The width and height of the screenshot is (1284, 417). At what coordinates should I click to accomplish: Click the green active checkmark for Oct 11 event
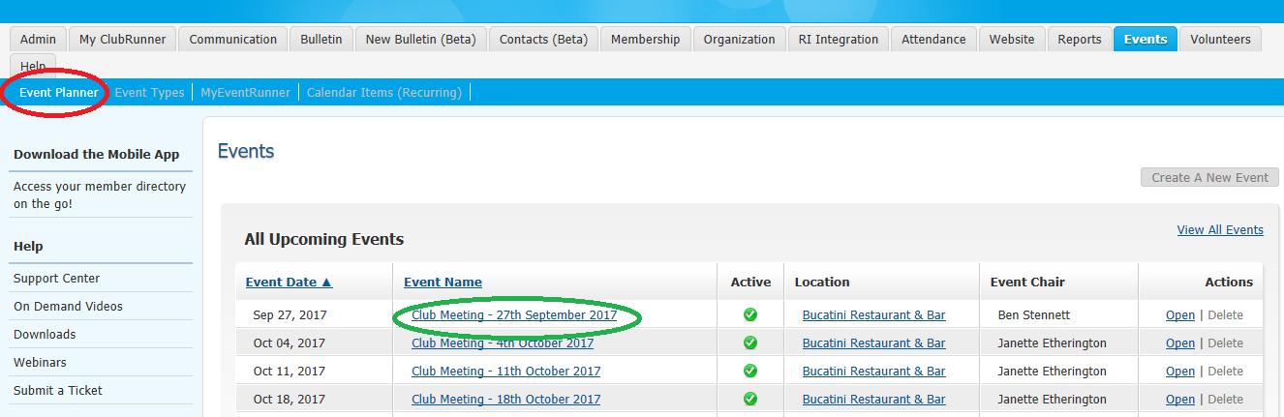click(x=749, y=372)
